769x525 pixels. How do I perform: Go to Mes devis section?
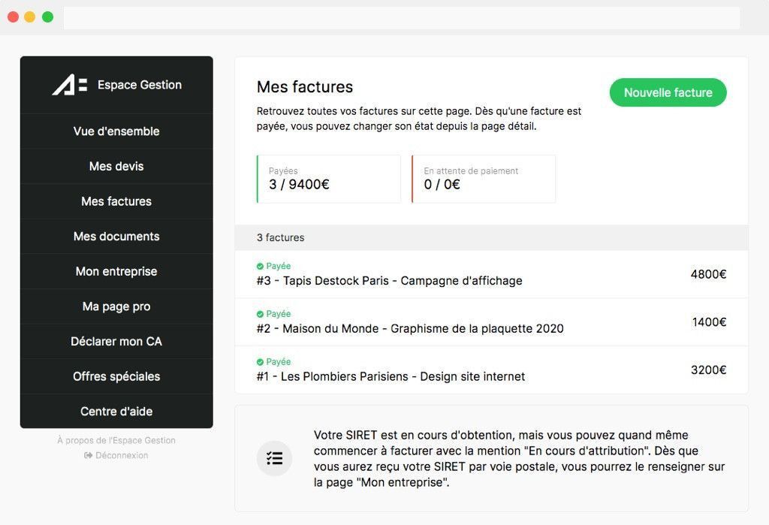click(x=116, y=166)
